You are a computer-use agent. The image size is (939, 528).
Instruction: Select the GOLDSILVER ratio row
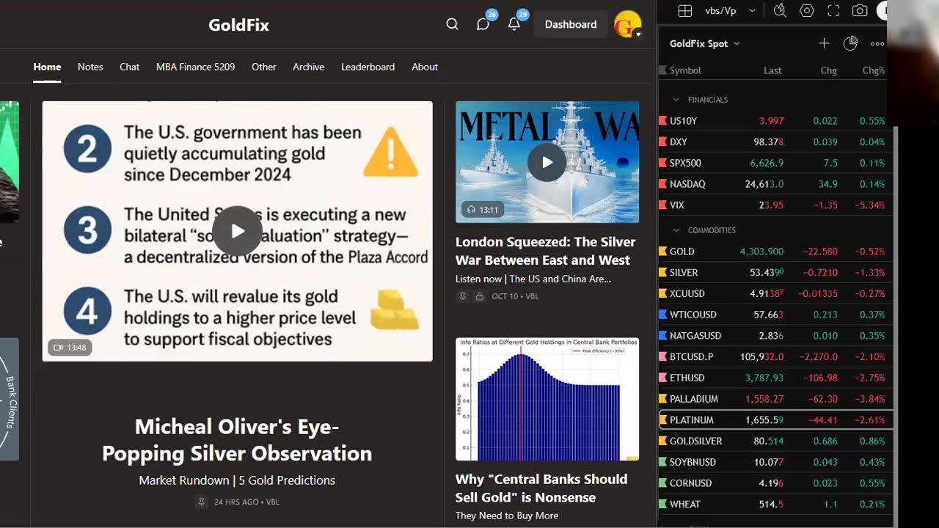[x=775, y=441]
